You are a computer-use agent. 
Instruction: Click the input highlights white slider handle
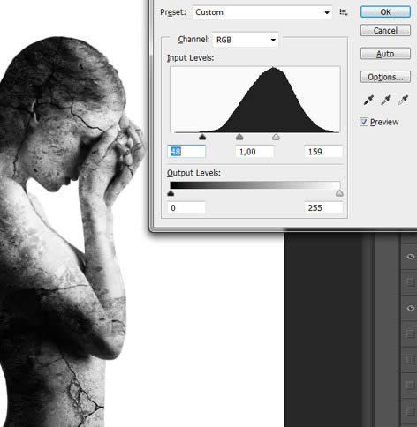pos(276,137)
